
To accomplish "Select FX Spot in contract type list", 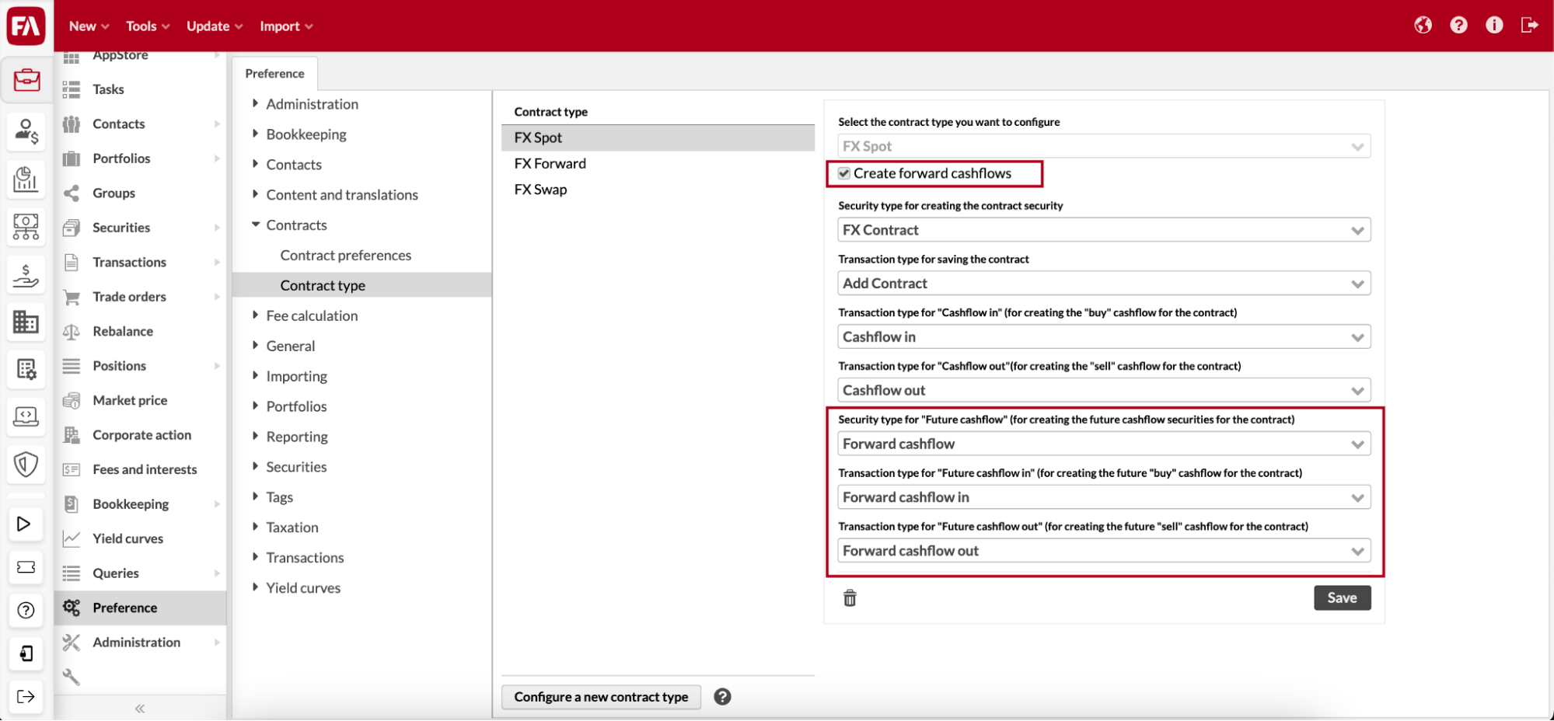I will click(x=658, y=138).
